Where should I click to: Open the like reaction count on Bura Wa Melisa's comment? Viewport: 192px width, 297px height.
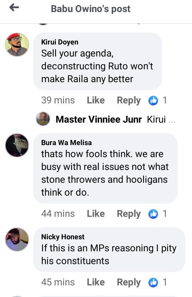pyautogui.click(x=158, y=214)
